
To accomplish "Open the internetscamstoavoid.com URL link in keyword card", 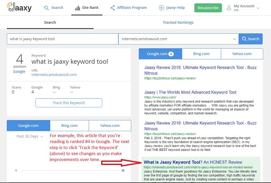I will coord(54,75).
